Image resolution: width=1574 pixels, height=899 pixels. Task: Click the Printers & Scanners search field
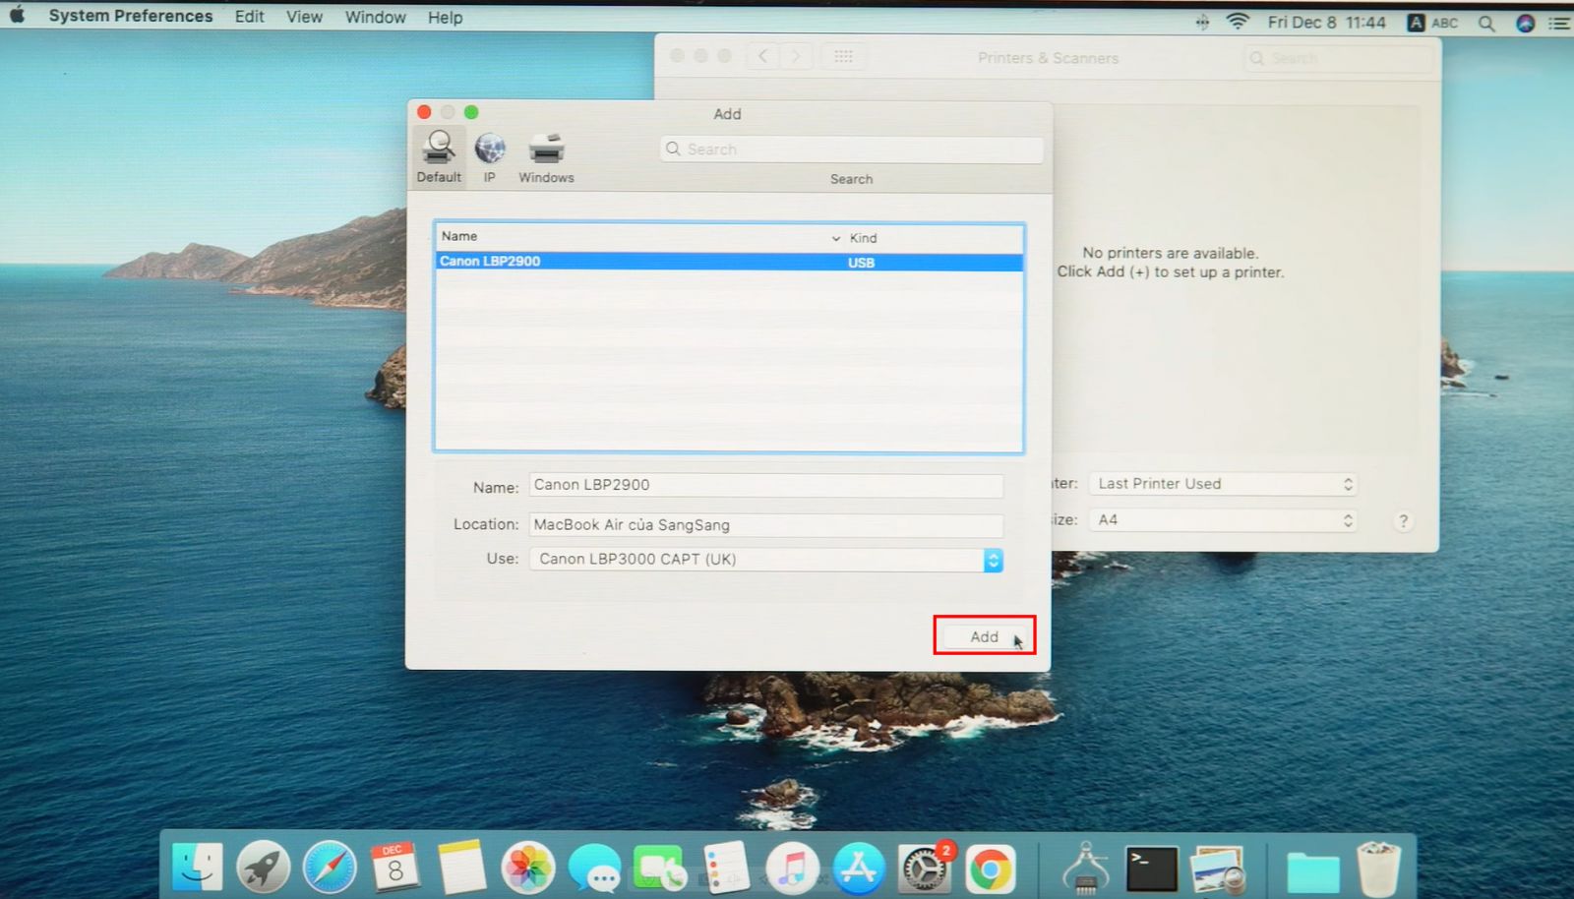point(1338,59)
